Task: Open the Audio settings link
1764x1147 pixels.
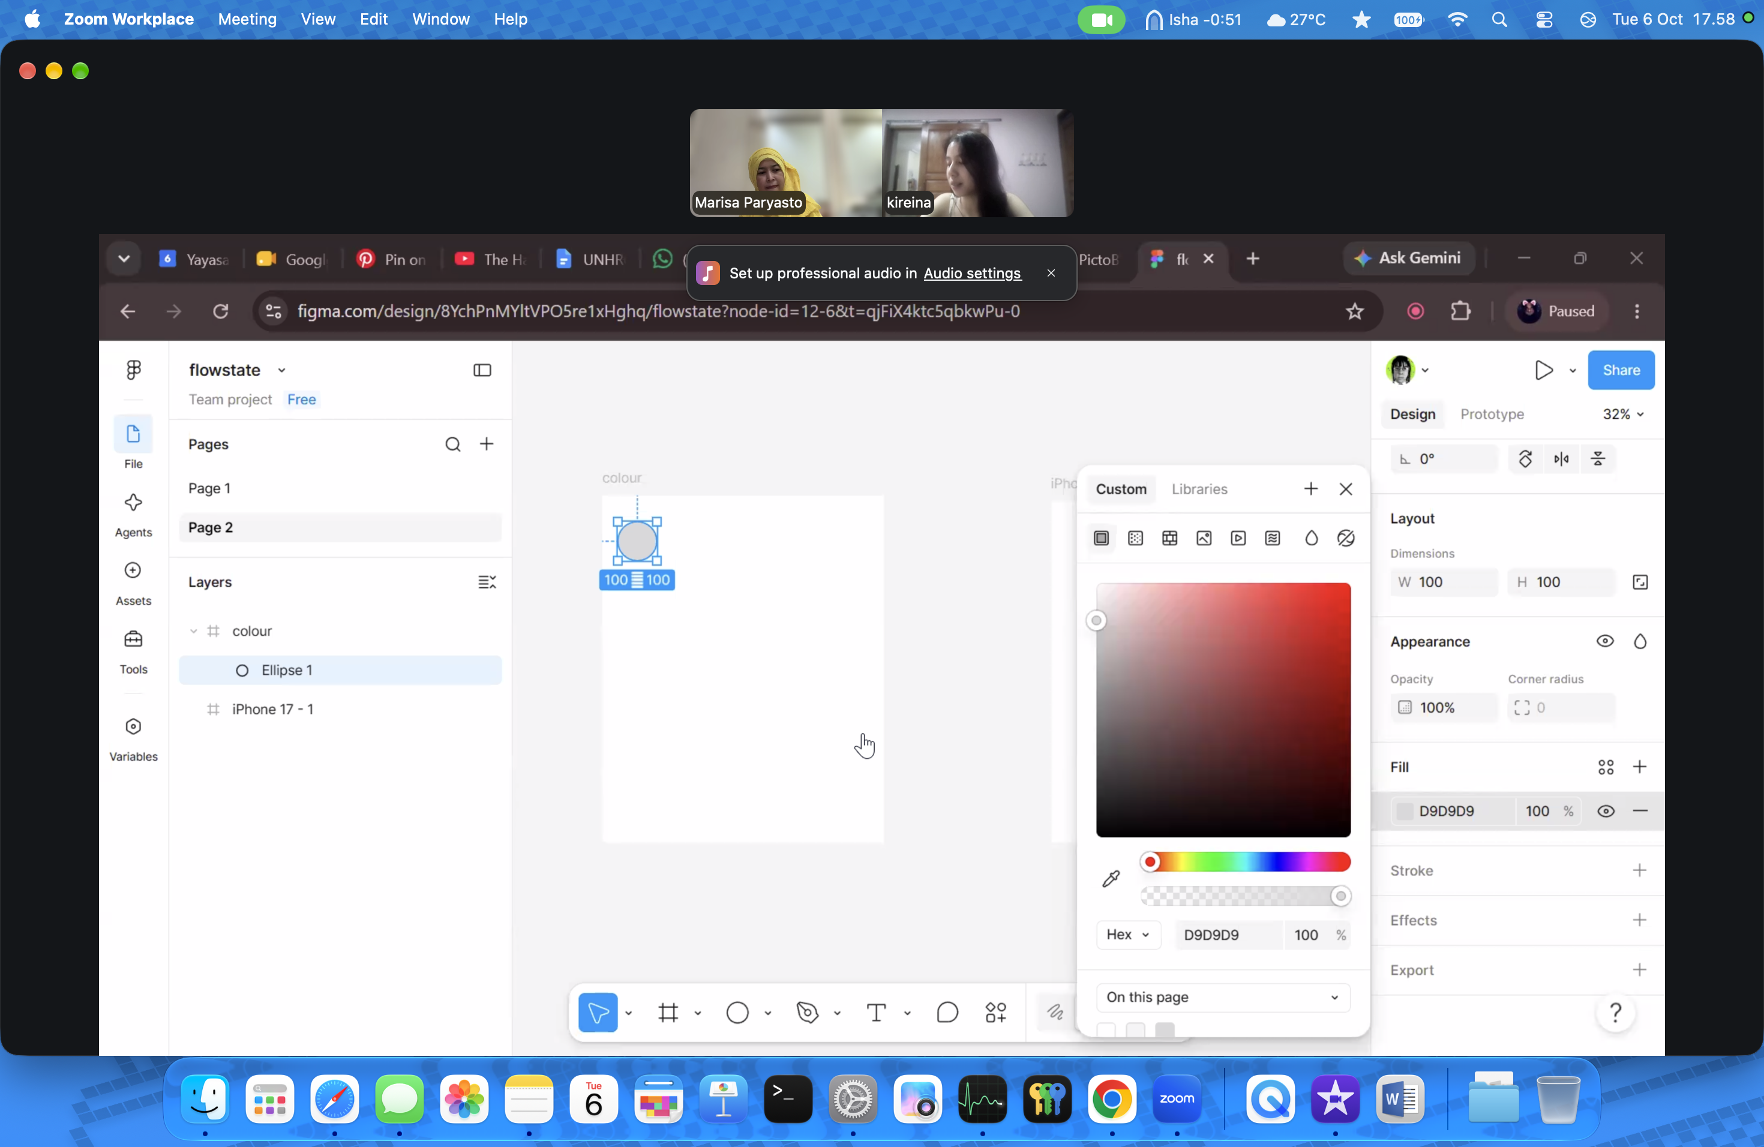Action: point(971,273)
